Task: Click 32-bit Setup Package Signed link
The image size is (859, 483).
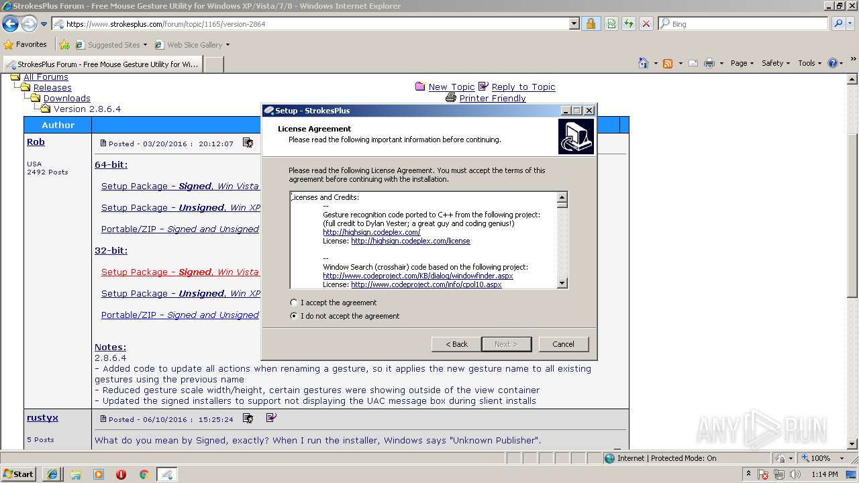Action: point(180,272)
